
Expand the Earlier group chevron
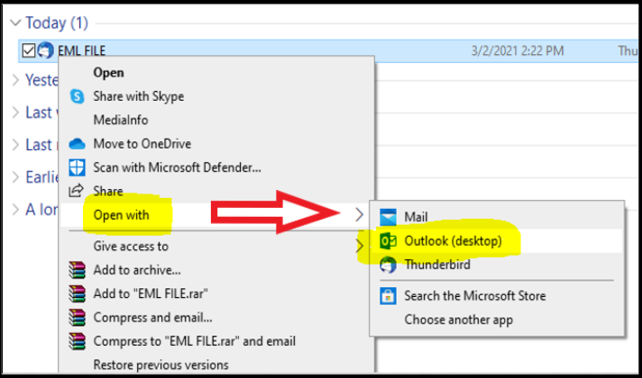pos(15,177)
